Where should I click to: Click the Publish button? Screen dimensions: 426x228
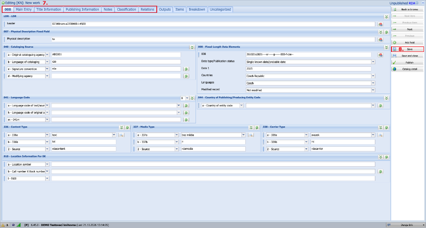407,63
